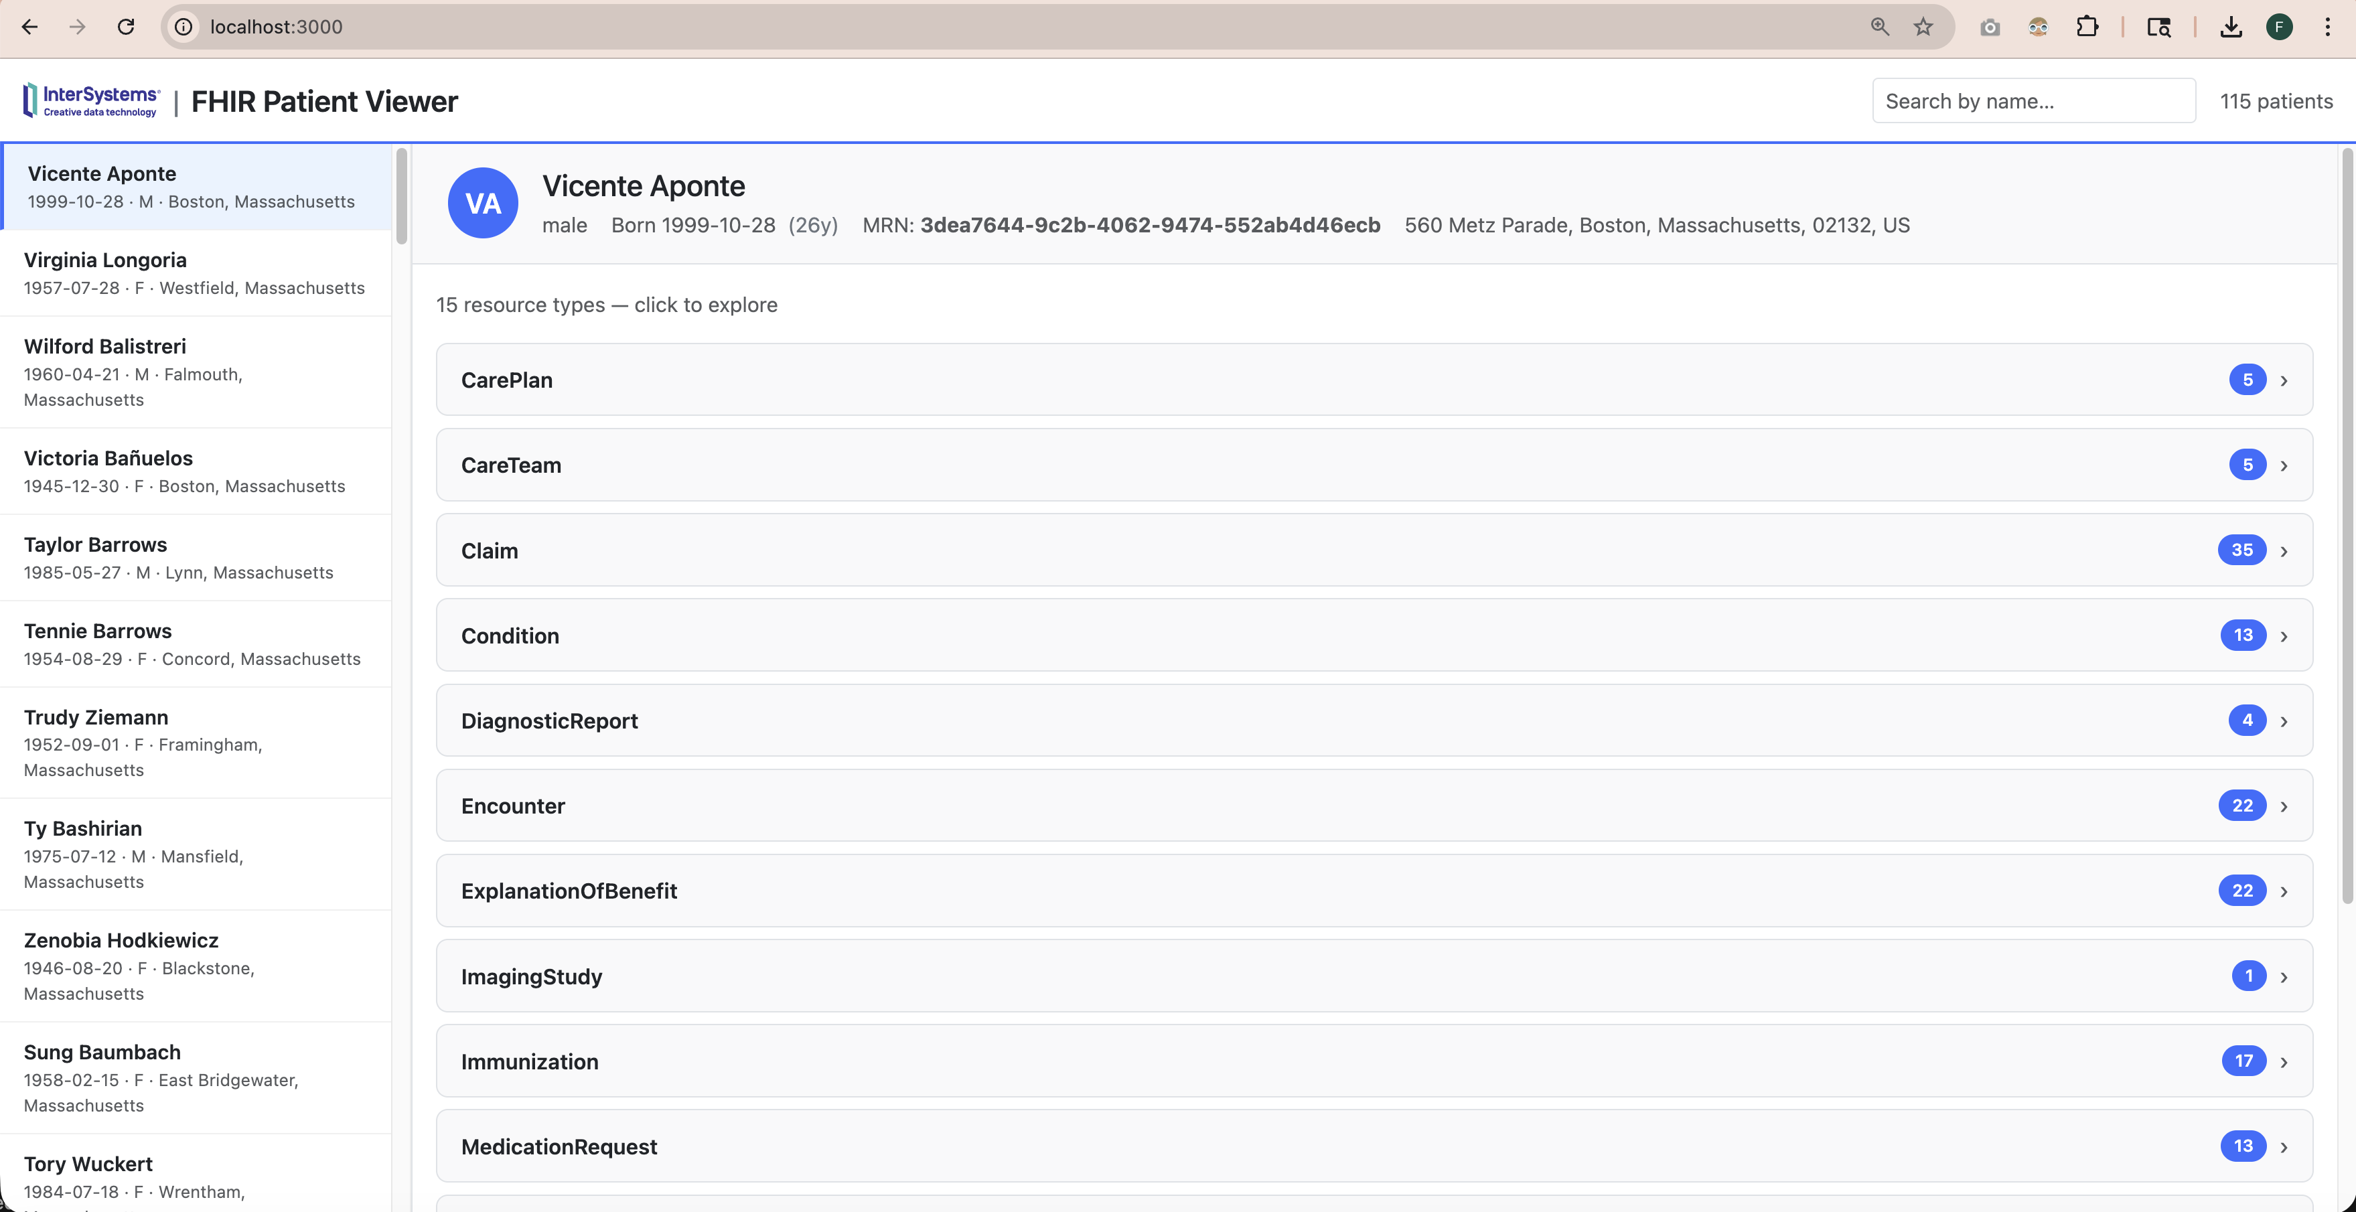This screenshot has height=1212, width=2356.
Task: Click the Search by name field
Action: click(x=2033, y=100)
